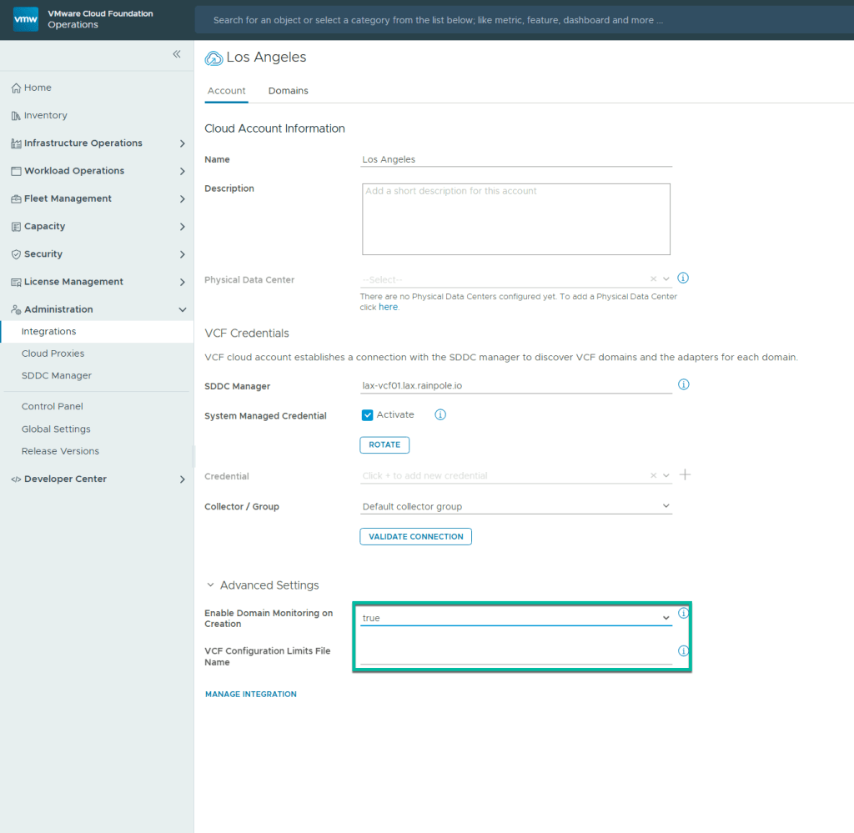
Task: Open Enable Domain Monitoring on Creation dropdown
Action: point(515,618)
